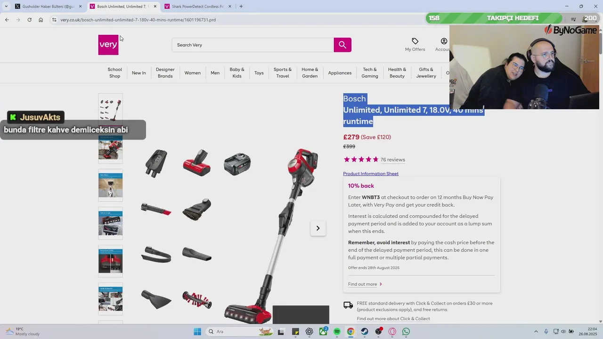Click the delivery truck icon
This screenshot has width=603, height=339.
348,306
